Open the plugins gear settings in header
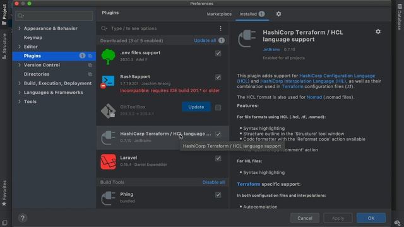 pyautogui.click(x=278, y=14)
